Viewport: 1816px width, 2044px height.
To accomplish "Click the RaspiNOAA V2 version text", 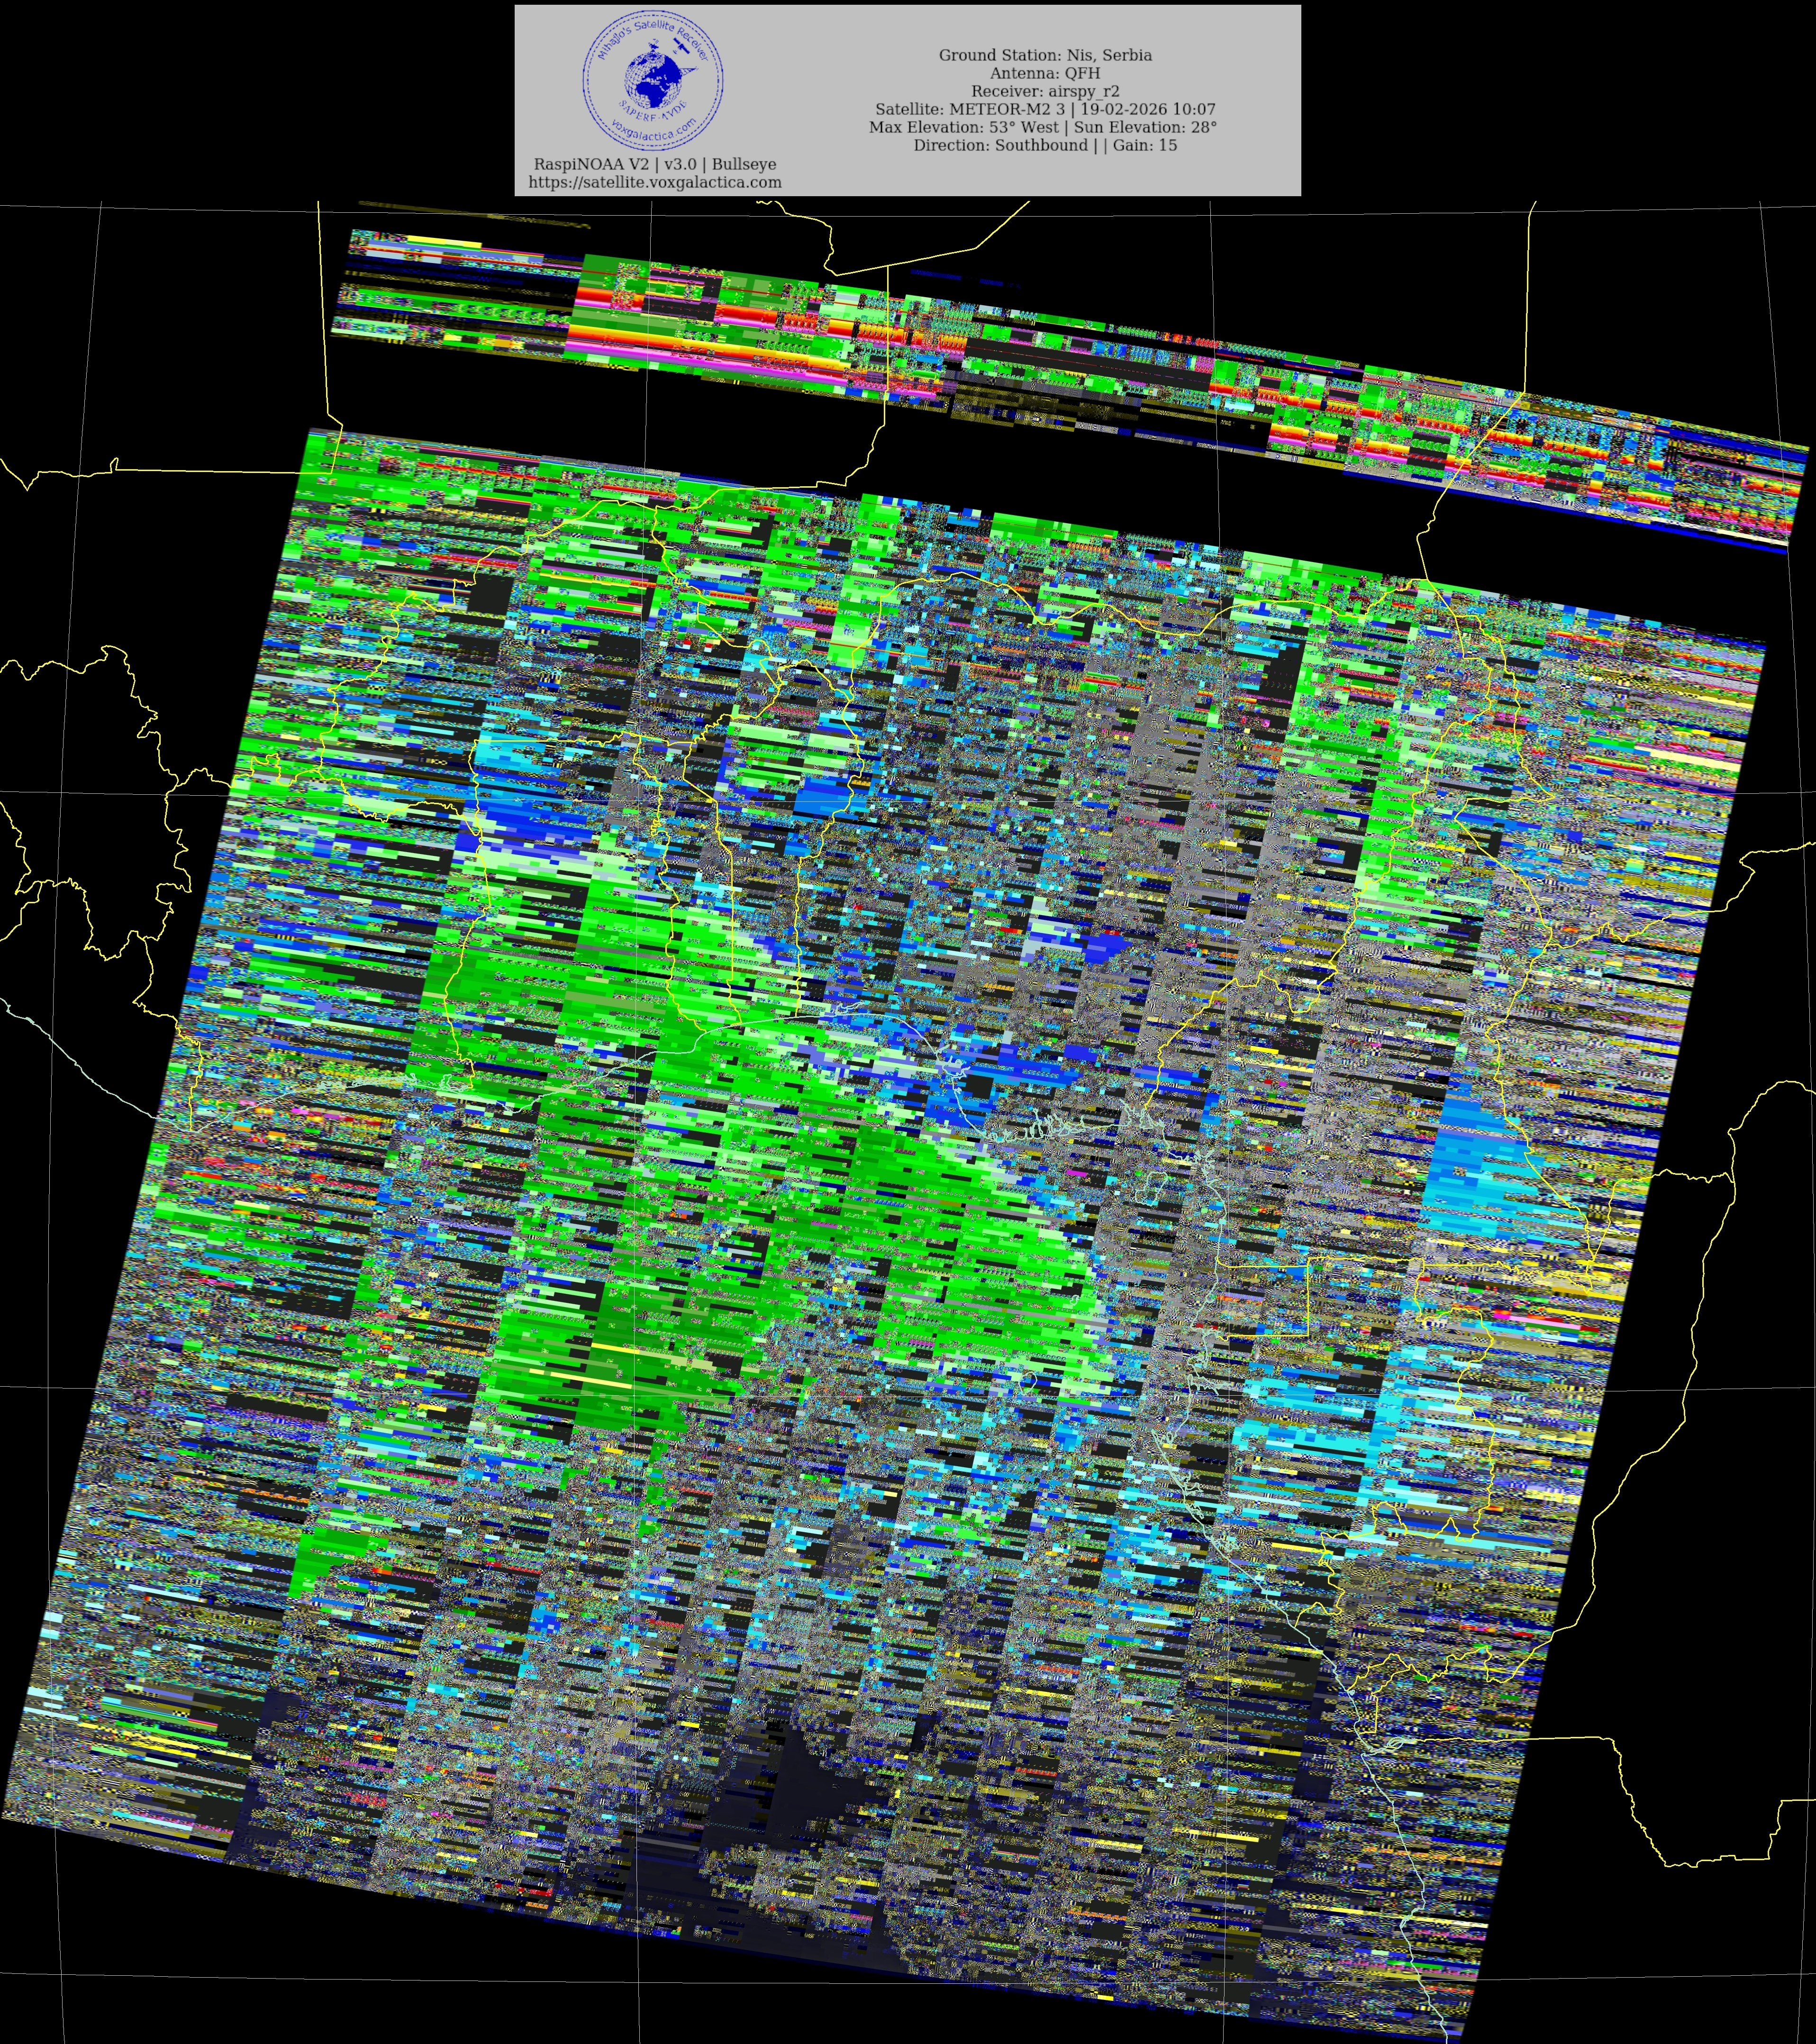I will pyautogui.click(x=654, y=164).
